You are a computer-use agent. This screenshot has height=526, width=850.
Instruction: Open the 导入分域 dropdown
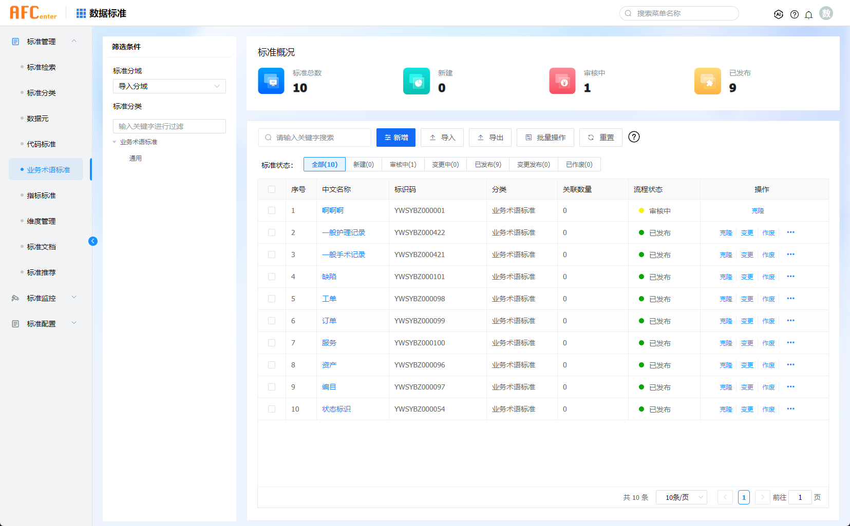[169, 86]
